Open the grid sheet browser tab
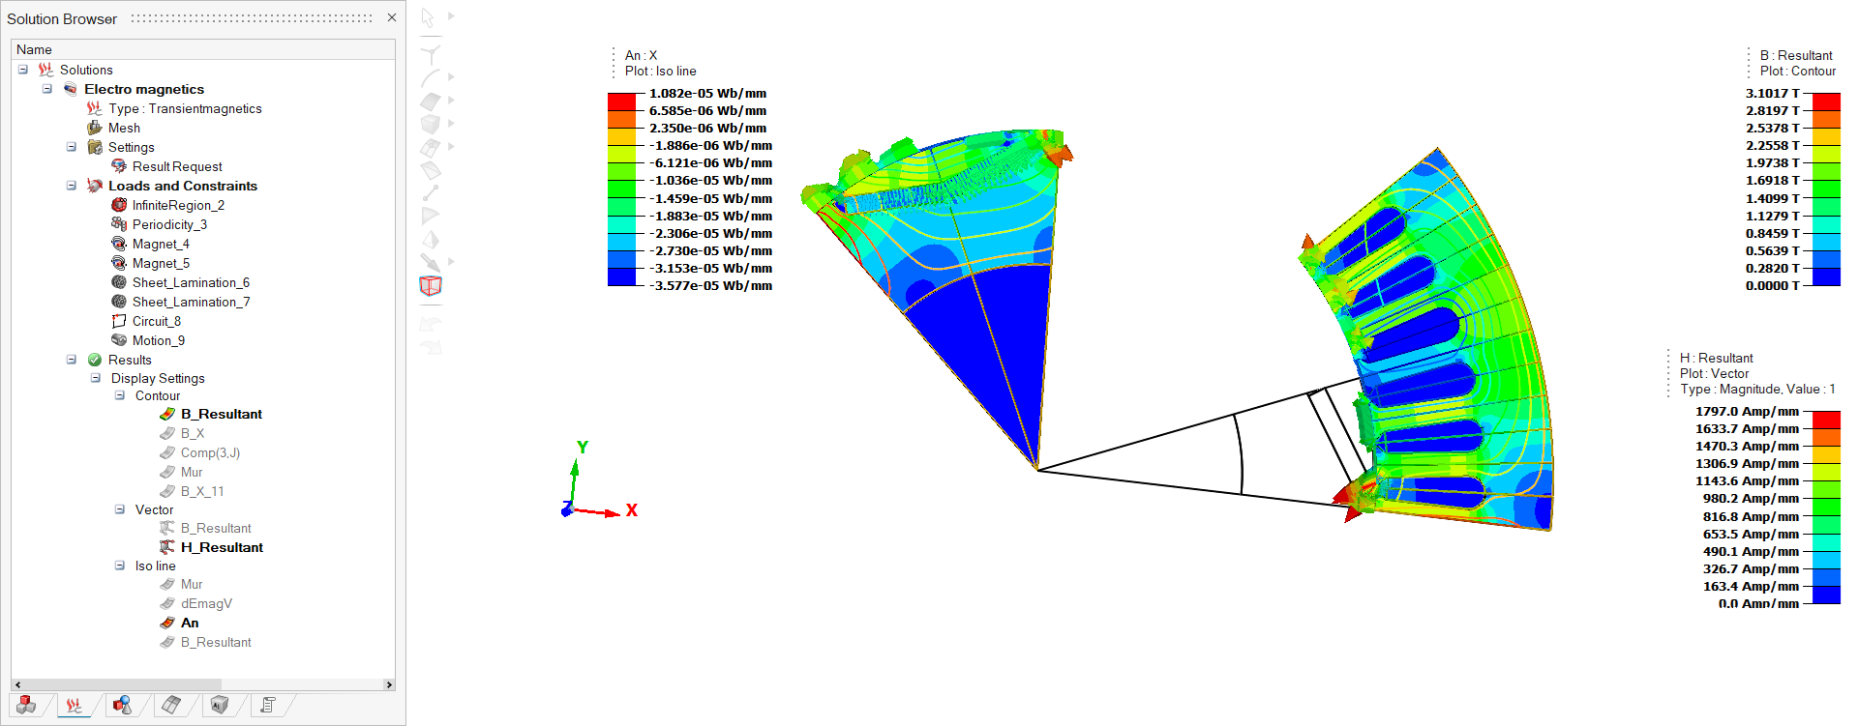The height and width of the screenshot is (726, 1858). [x=171, y=705]
